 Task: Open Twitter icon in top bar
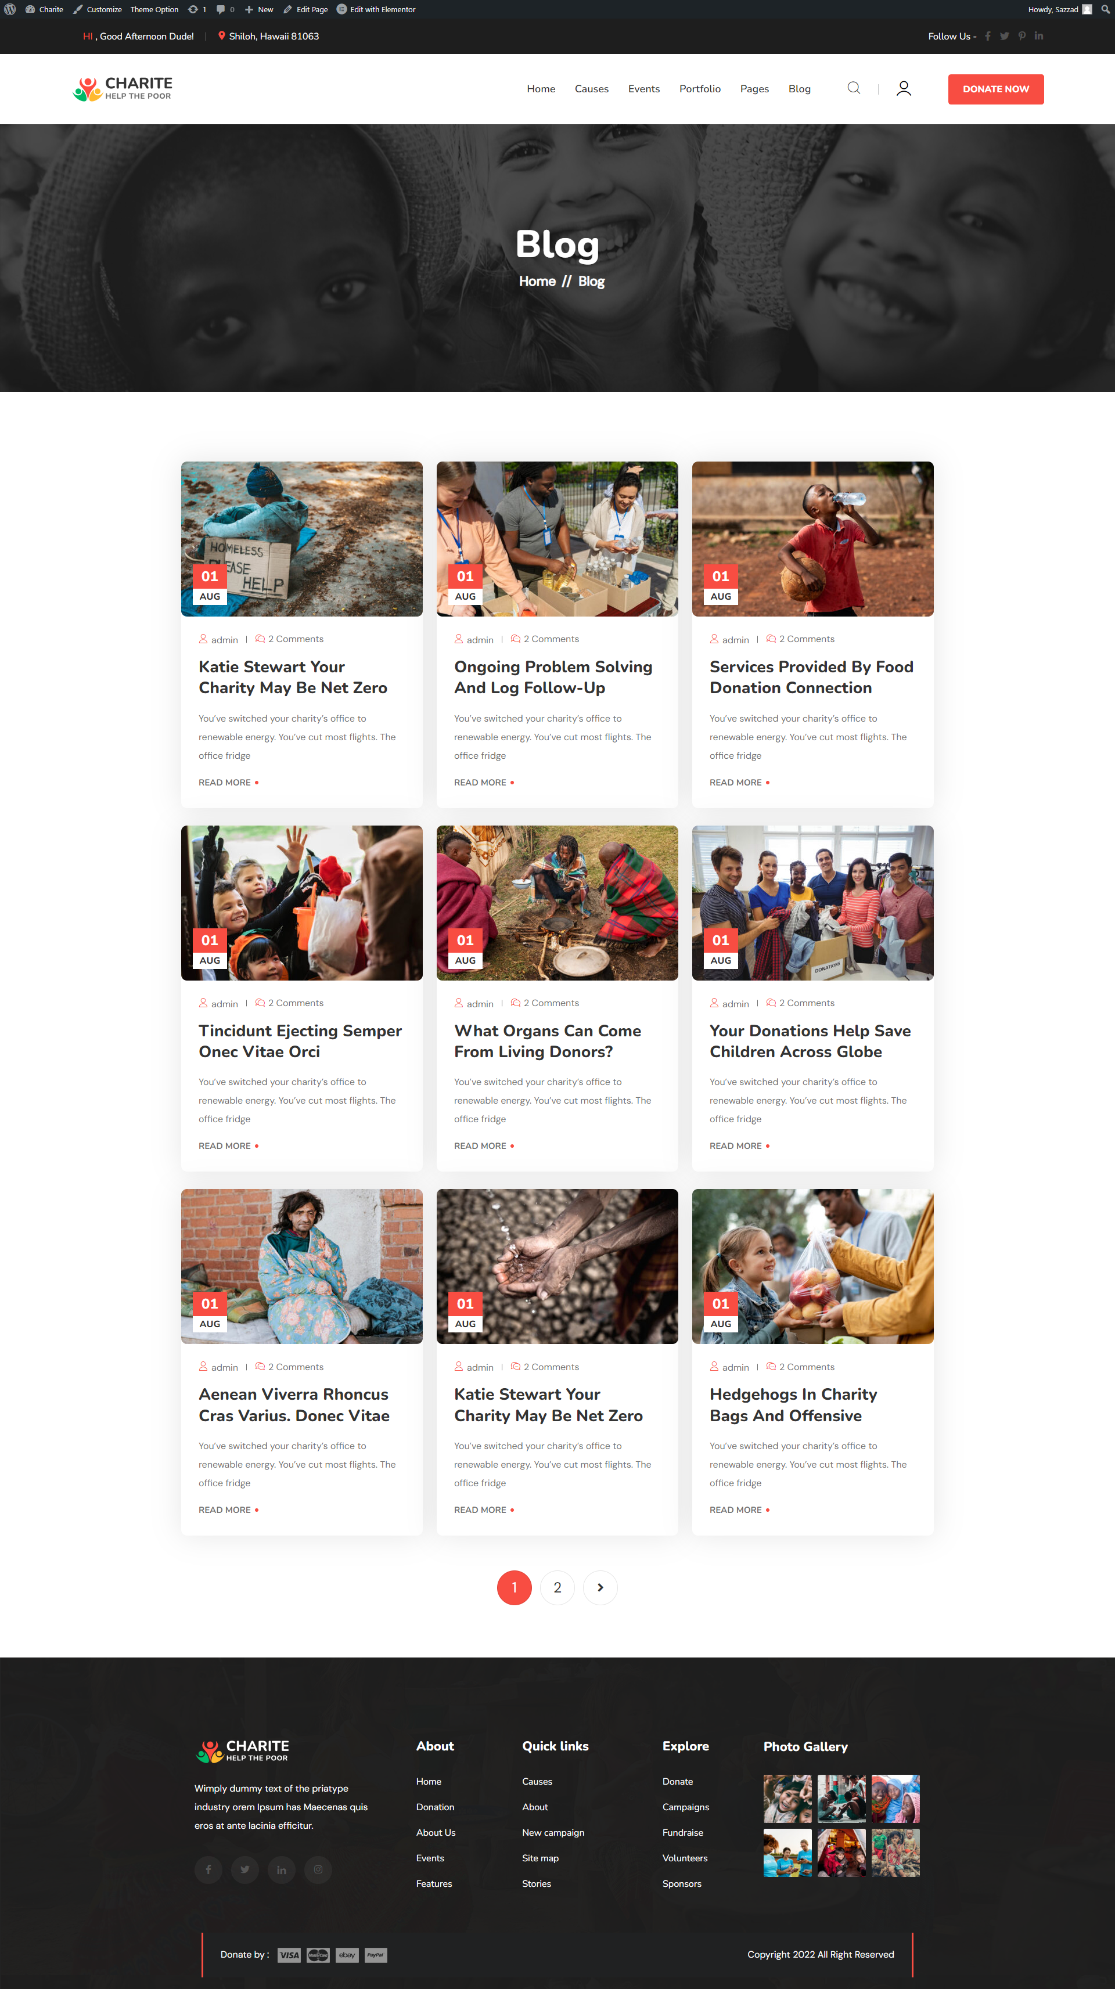click(1005, 37)
